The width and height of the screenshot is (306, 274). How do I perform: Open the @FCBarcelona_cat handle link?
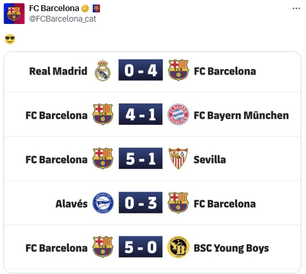coord(62,19)
